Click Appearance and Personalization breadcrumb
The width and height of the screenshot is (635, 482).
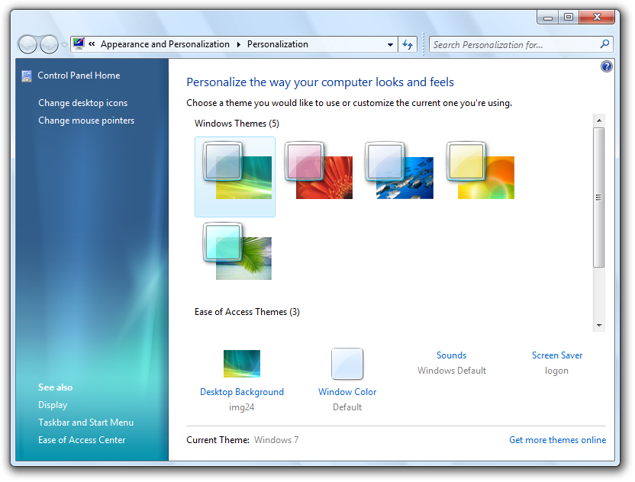(x=165, y=44)
